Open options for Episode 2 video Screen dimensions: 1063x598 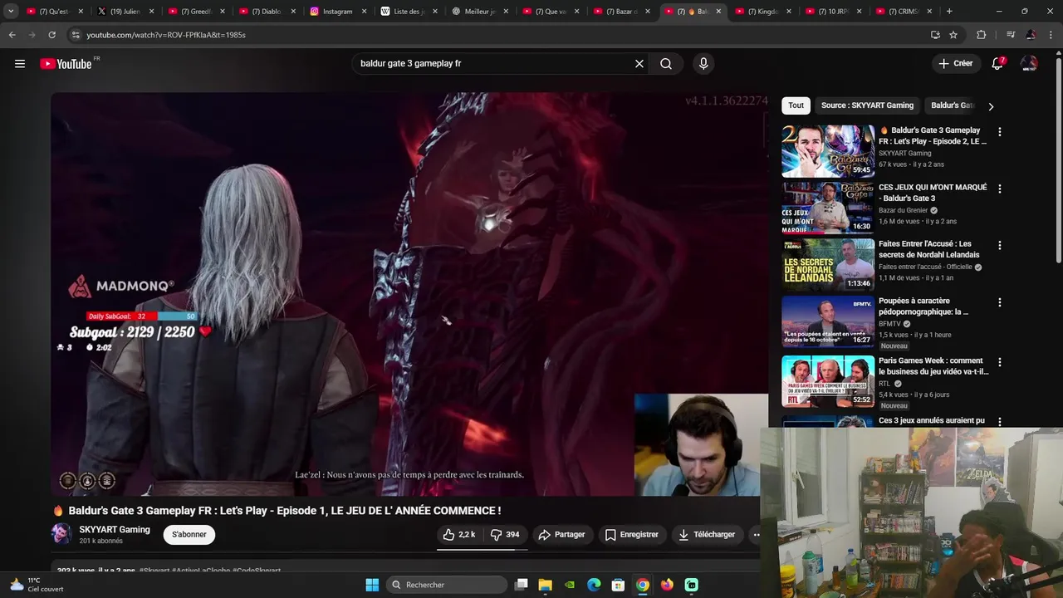[x=999, y=131]
